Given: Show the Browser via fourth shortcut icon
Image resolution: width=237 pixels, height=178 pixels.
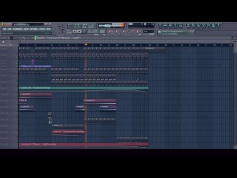Looking at the screenshot, I should (x=175, y=25).
